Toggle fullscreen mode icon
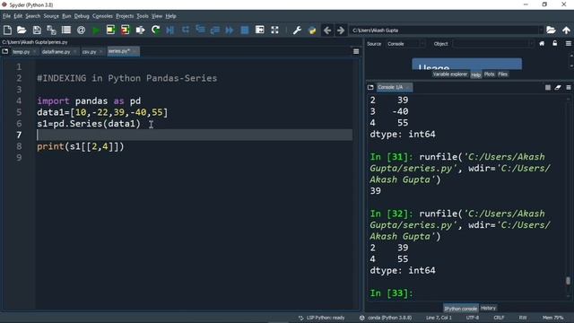The height and width of the screenshot is (323, 574). pos(274,30)
